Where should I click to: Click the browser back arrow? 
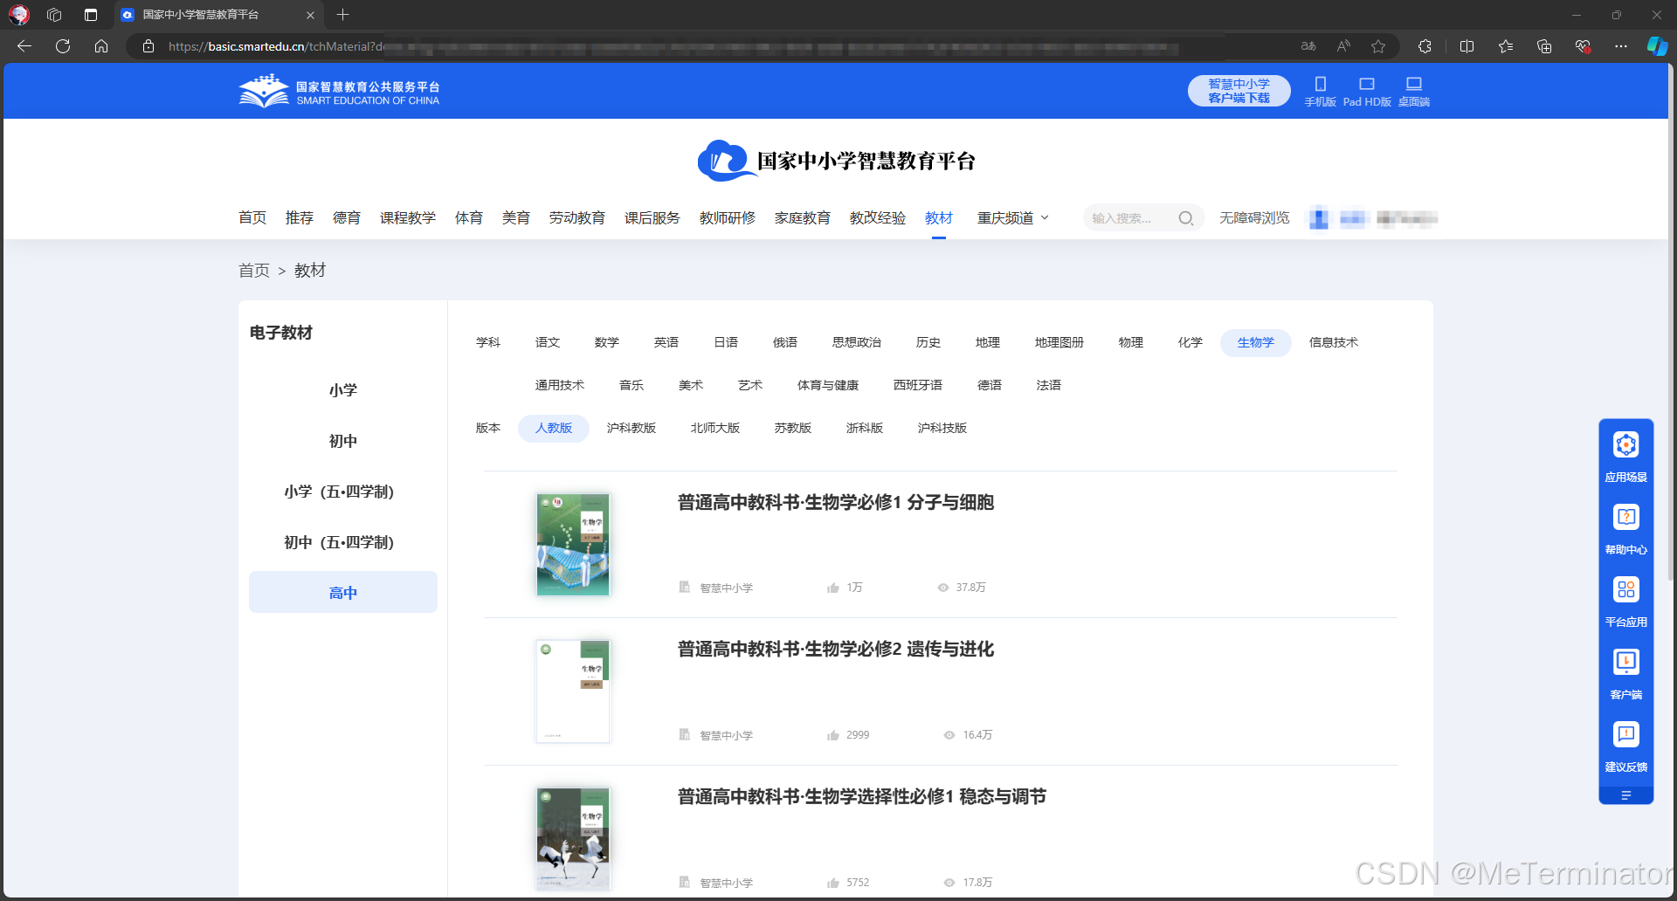(24, 46)
